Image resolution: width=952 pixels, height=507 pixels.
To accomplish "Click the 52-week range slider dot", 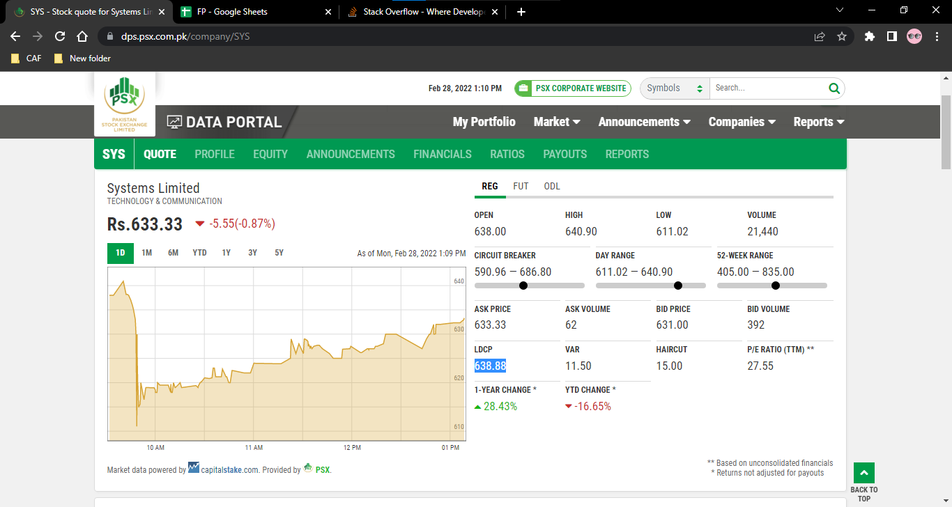I will point(776,286).
